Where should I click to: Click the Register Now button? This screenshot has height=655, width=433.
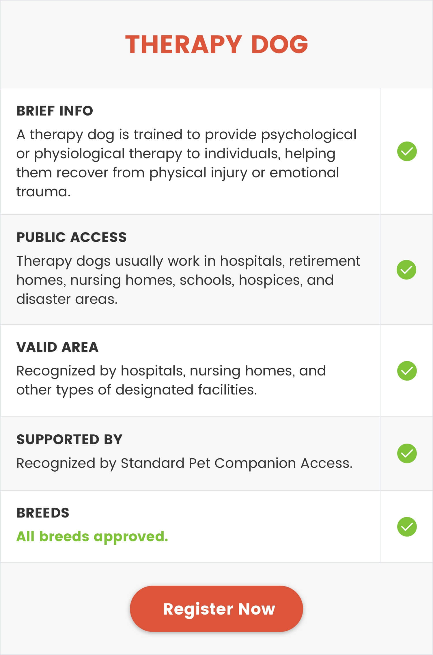pos(216,609)
